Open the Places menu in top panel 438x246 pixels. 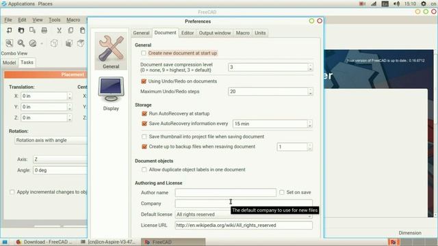point(45,3)
